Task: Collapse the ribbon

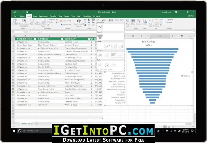Action: coord(194,28)
